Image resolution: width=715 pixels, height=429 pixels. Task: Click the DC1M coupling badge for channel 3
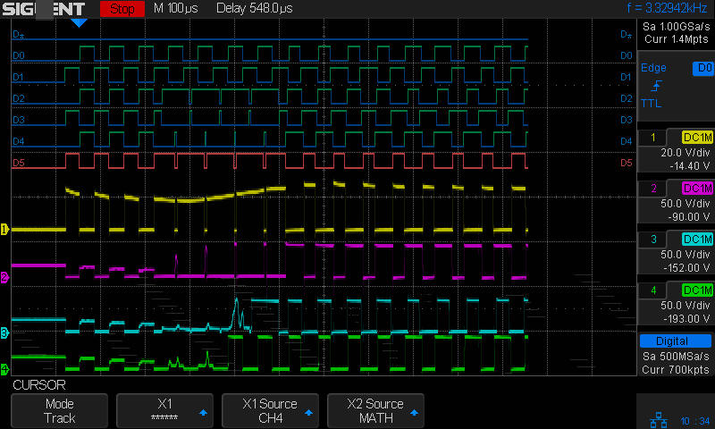point(697,240)
